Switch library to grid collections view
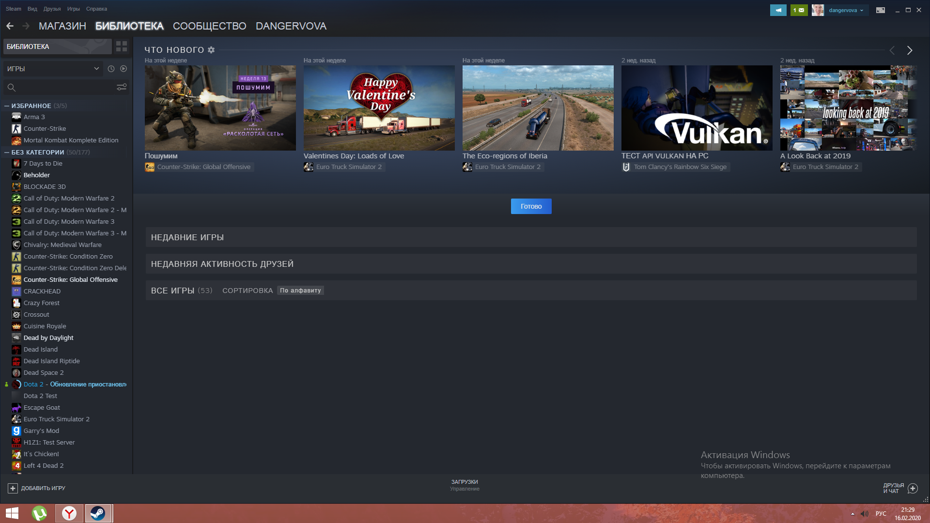The image size is (930, 523). [122, 46]
